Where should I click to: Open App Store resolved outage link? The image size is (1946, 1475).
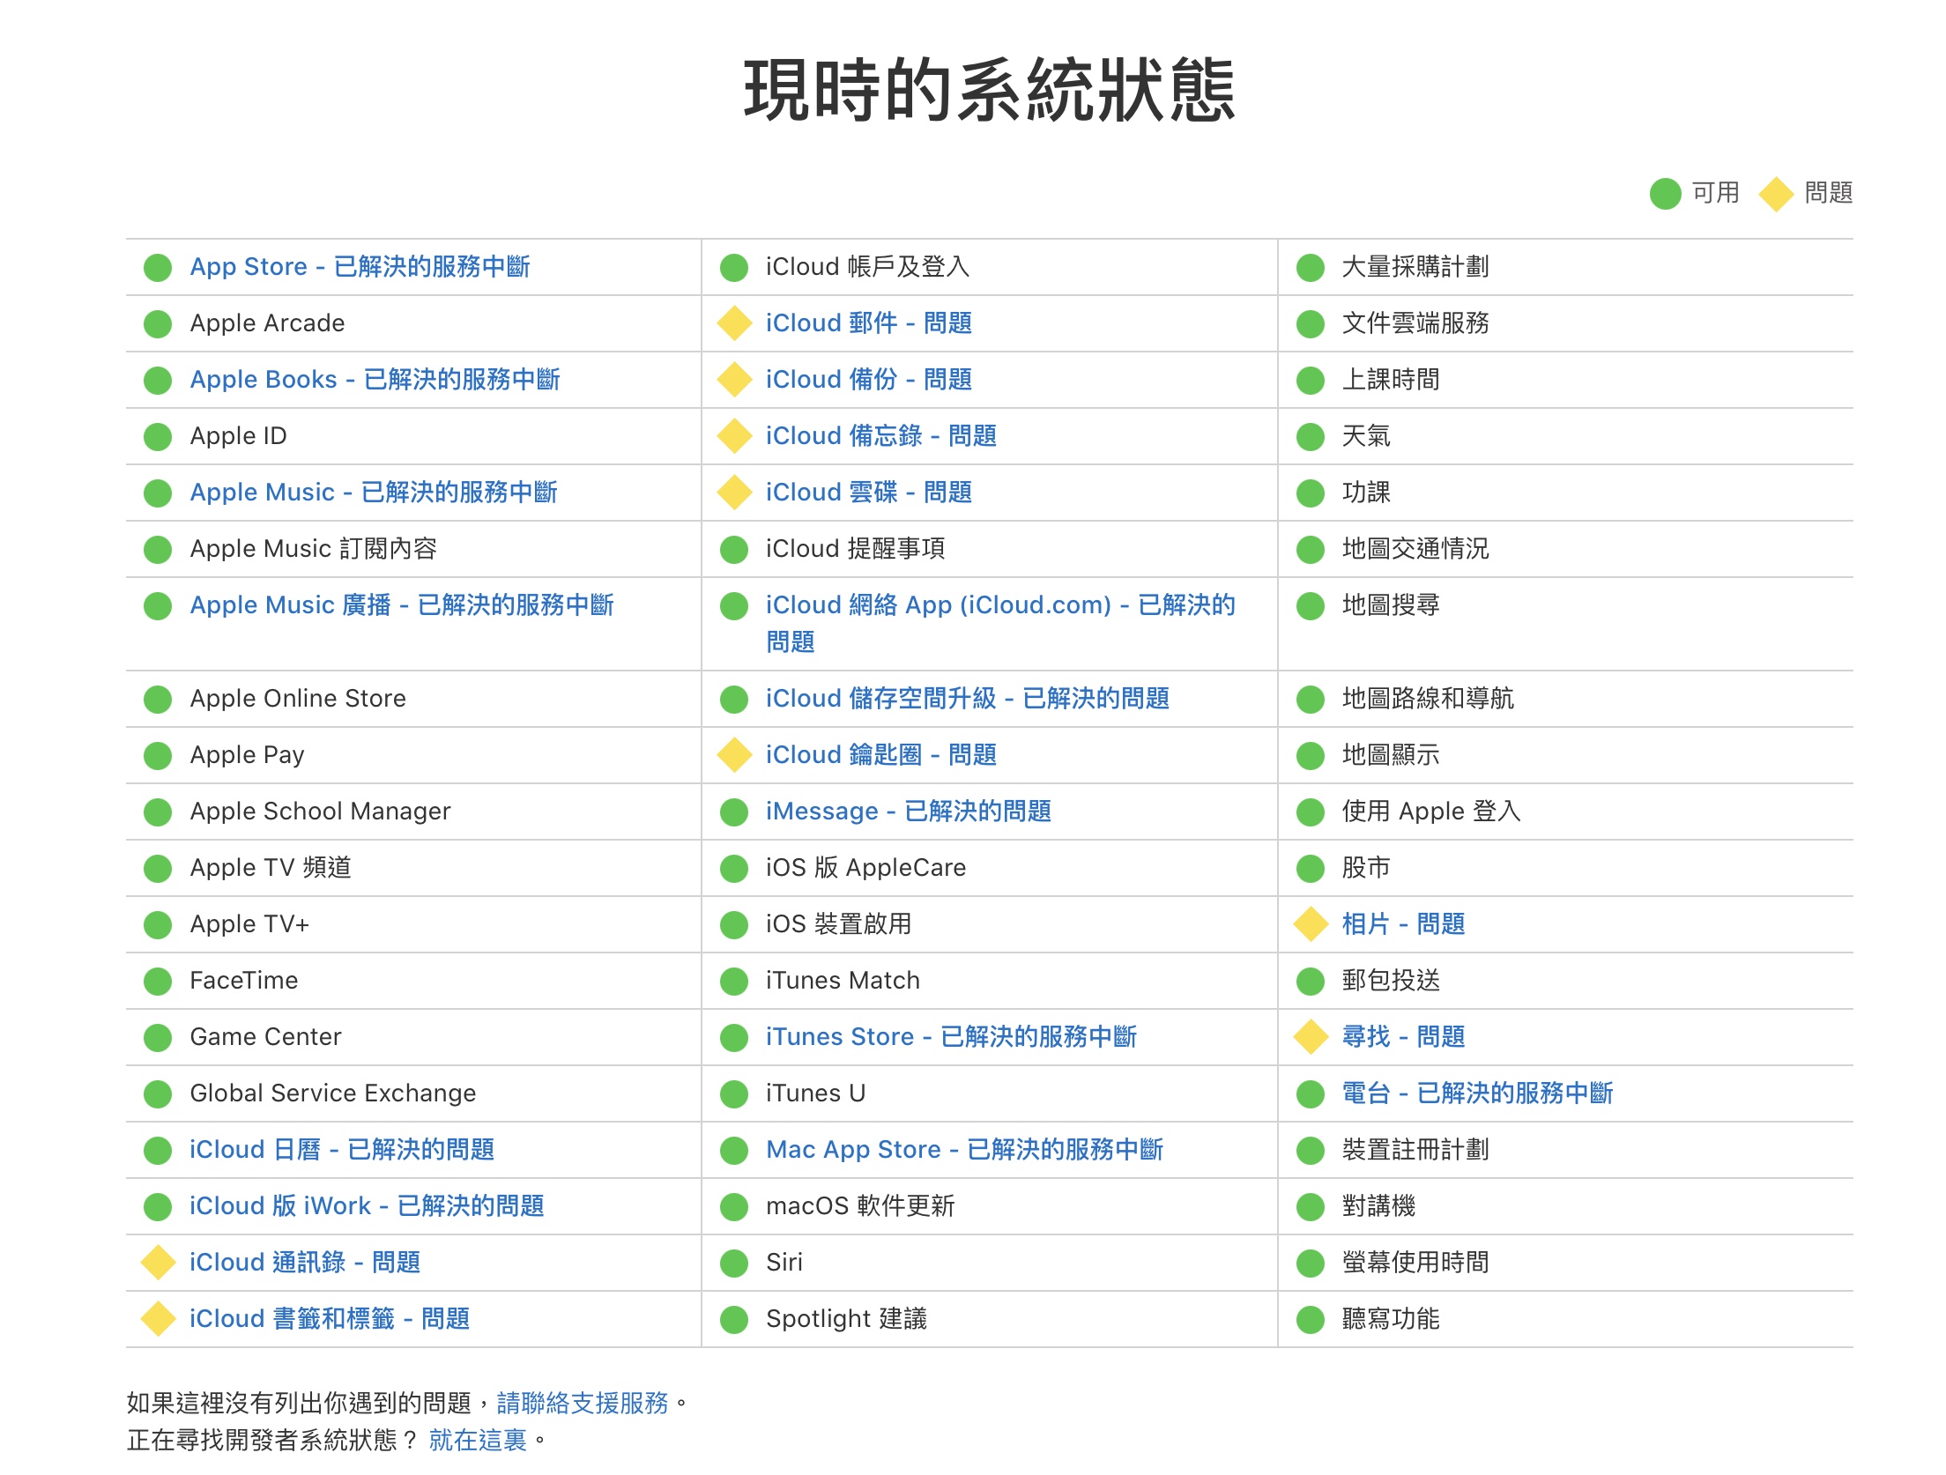[x=360, y=267]
